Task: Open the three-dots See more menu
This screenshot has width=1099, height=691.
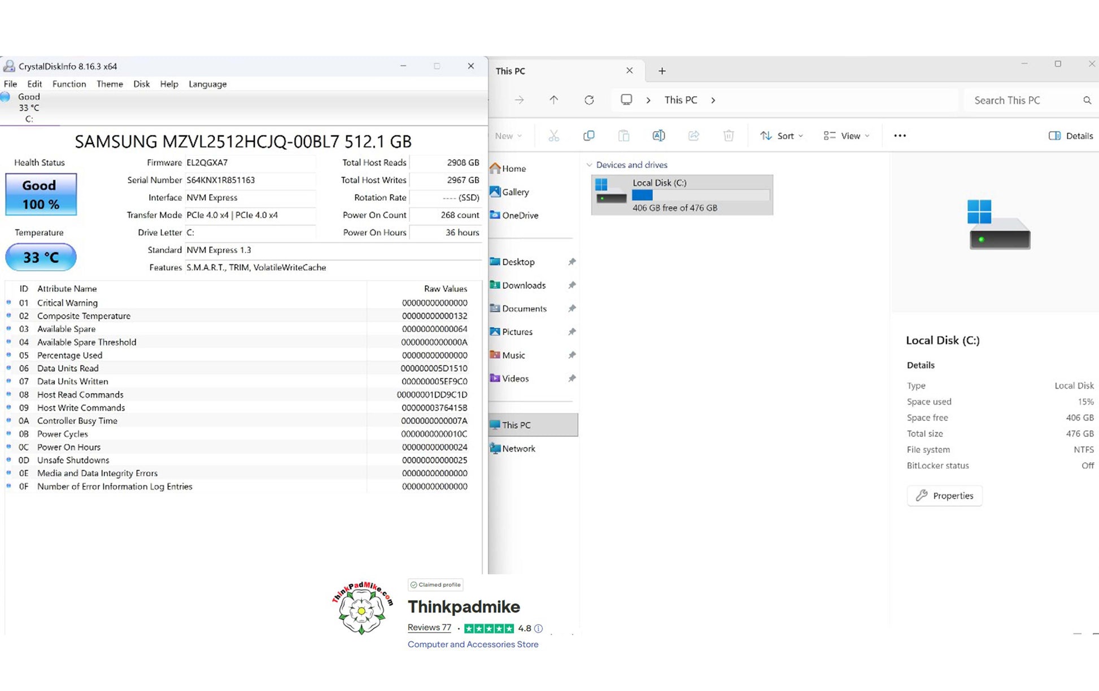Action: click(900, 136)
